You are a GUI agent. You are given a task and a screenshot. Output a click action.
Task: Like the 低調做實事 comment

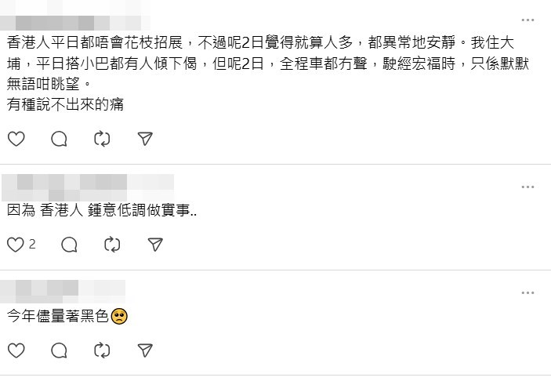(x=15, y=245)
